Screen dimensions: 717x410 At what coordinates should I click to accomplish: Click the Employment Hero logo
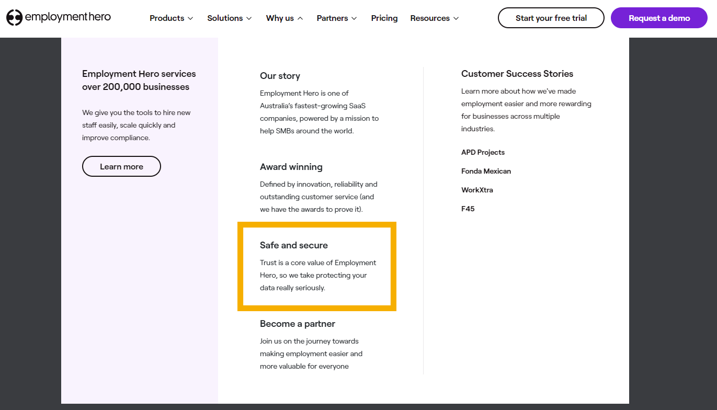click(59, 17)
